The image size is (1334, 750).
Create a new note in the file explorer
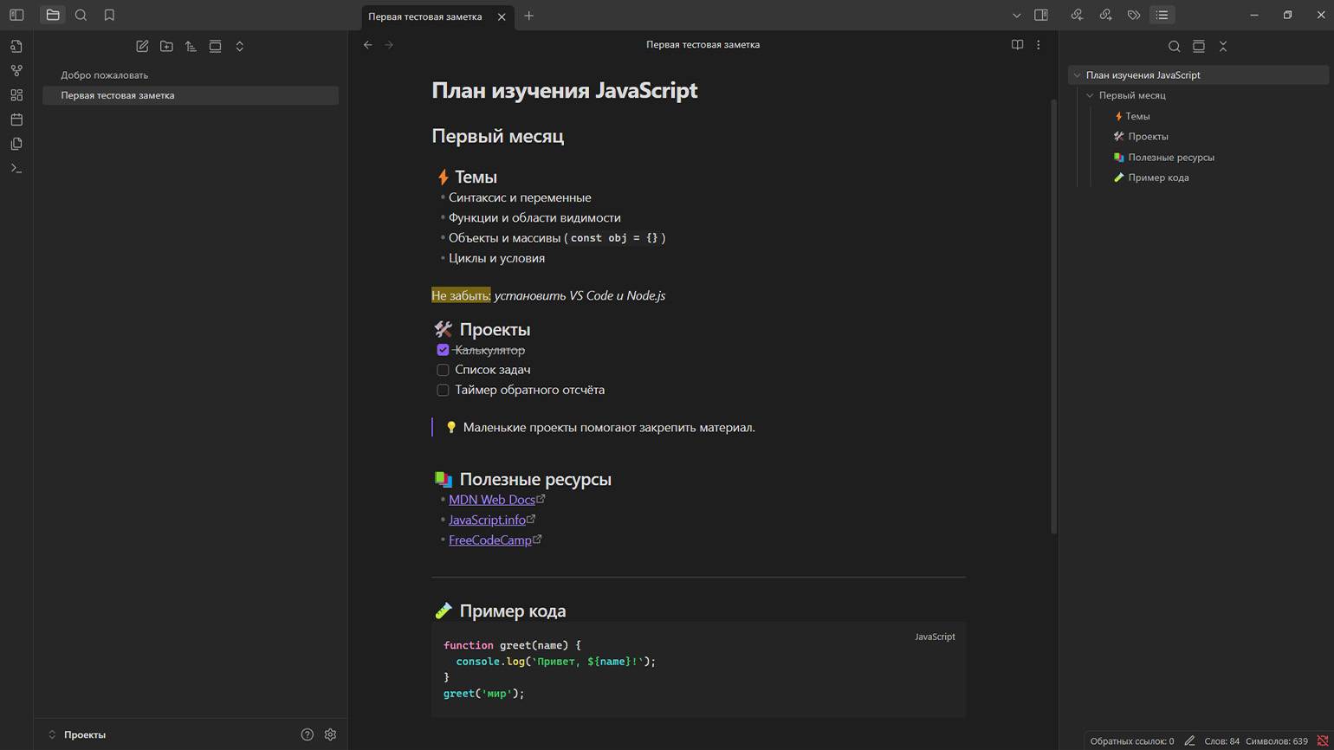pos(142,46)
